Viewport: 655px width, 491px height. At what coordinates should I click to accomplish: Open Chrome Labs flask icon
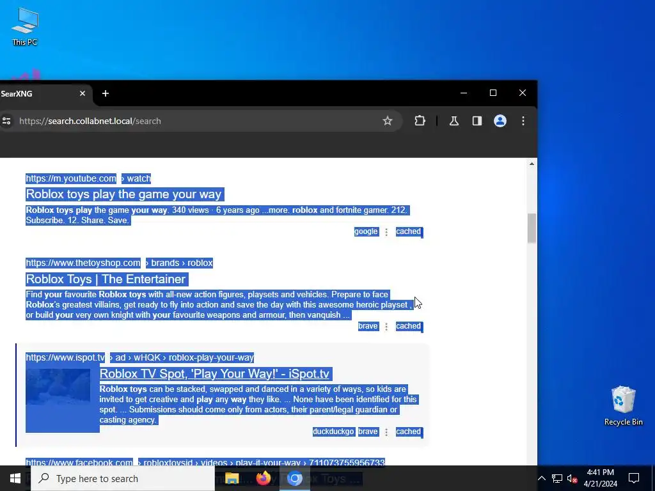pyautogui.click(x=454, y=121)
